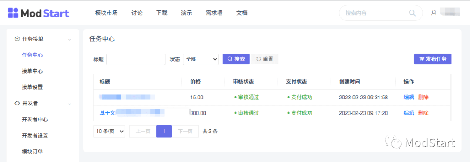Open the 10 条/页 page size dropdown
The width and height of the screenshot is (470, 162).
(x=109, y=132)
